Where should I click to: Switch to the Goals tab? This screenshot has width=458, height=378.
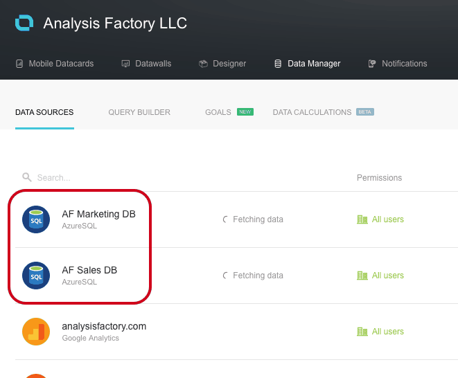click(x=218, y=112)
